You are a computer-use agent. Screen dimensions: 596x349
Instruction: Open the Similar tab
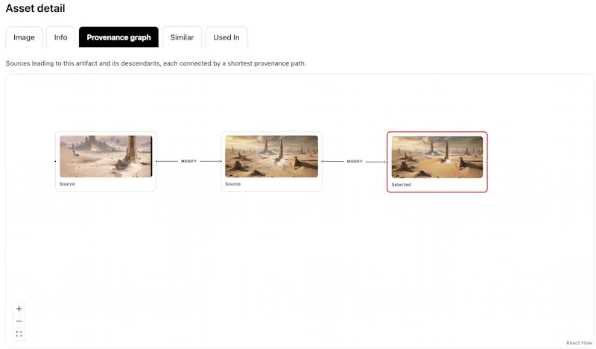pyautogui.click(x=182, y=37)
